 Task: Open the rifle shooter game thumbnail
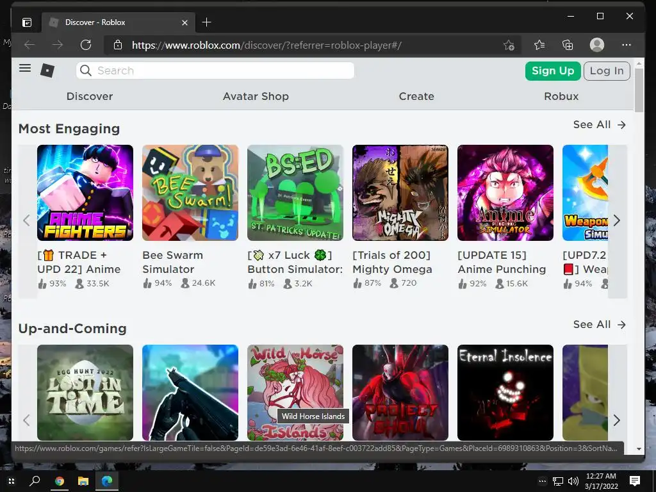(190, 393)
